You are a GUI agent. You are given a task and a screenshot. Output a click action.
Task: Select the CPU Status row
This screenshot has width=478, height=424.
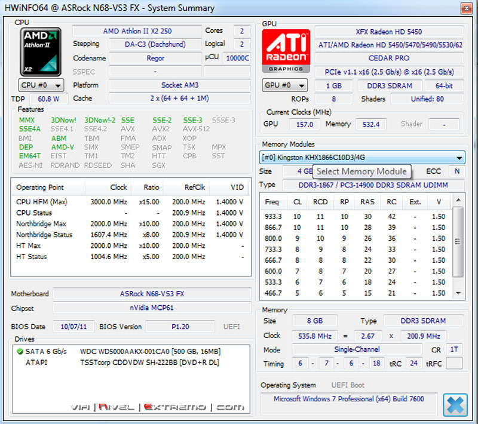(130, 213)
